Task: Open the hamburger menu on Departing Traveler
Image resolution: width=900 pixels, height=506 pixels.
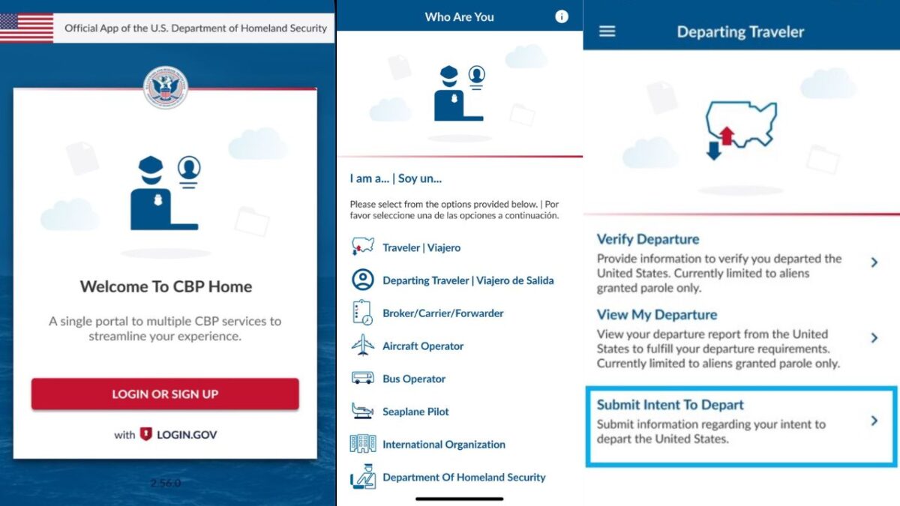Action: coord(607,31)
